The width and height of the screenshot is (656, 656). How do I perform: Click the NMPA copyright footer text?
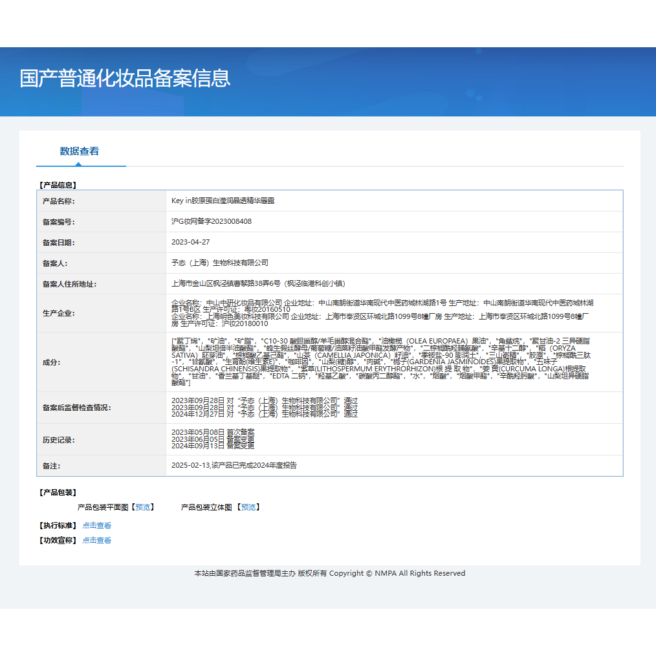(x=328, y=573)
